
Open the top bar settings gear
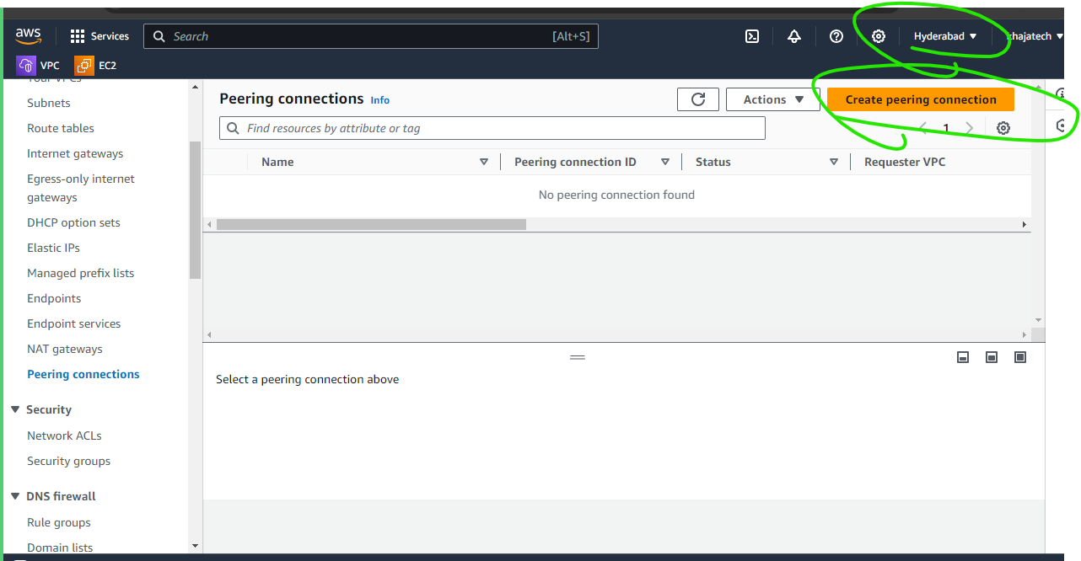pos(879,36)
